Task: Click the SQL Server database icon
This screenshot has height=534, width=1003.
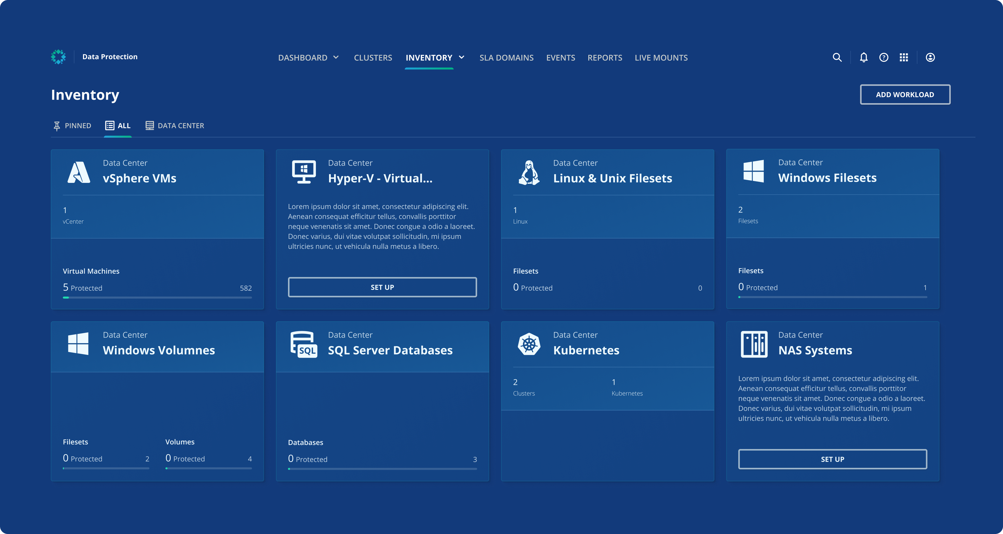Action: pyautogui.click(x=304, y=344)
